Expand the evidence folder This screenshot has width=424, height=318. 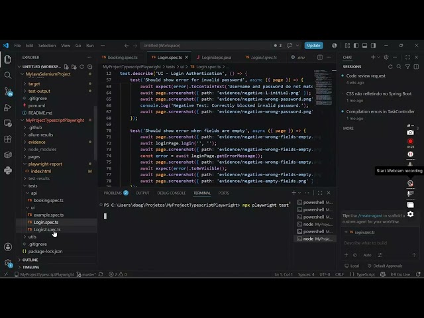(25, 142)
